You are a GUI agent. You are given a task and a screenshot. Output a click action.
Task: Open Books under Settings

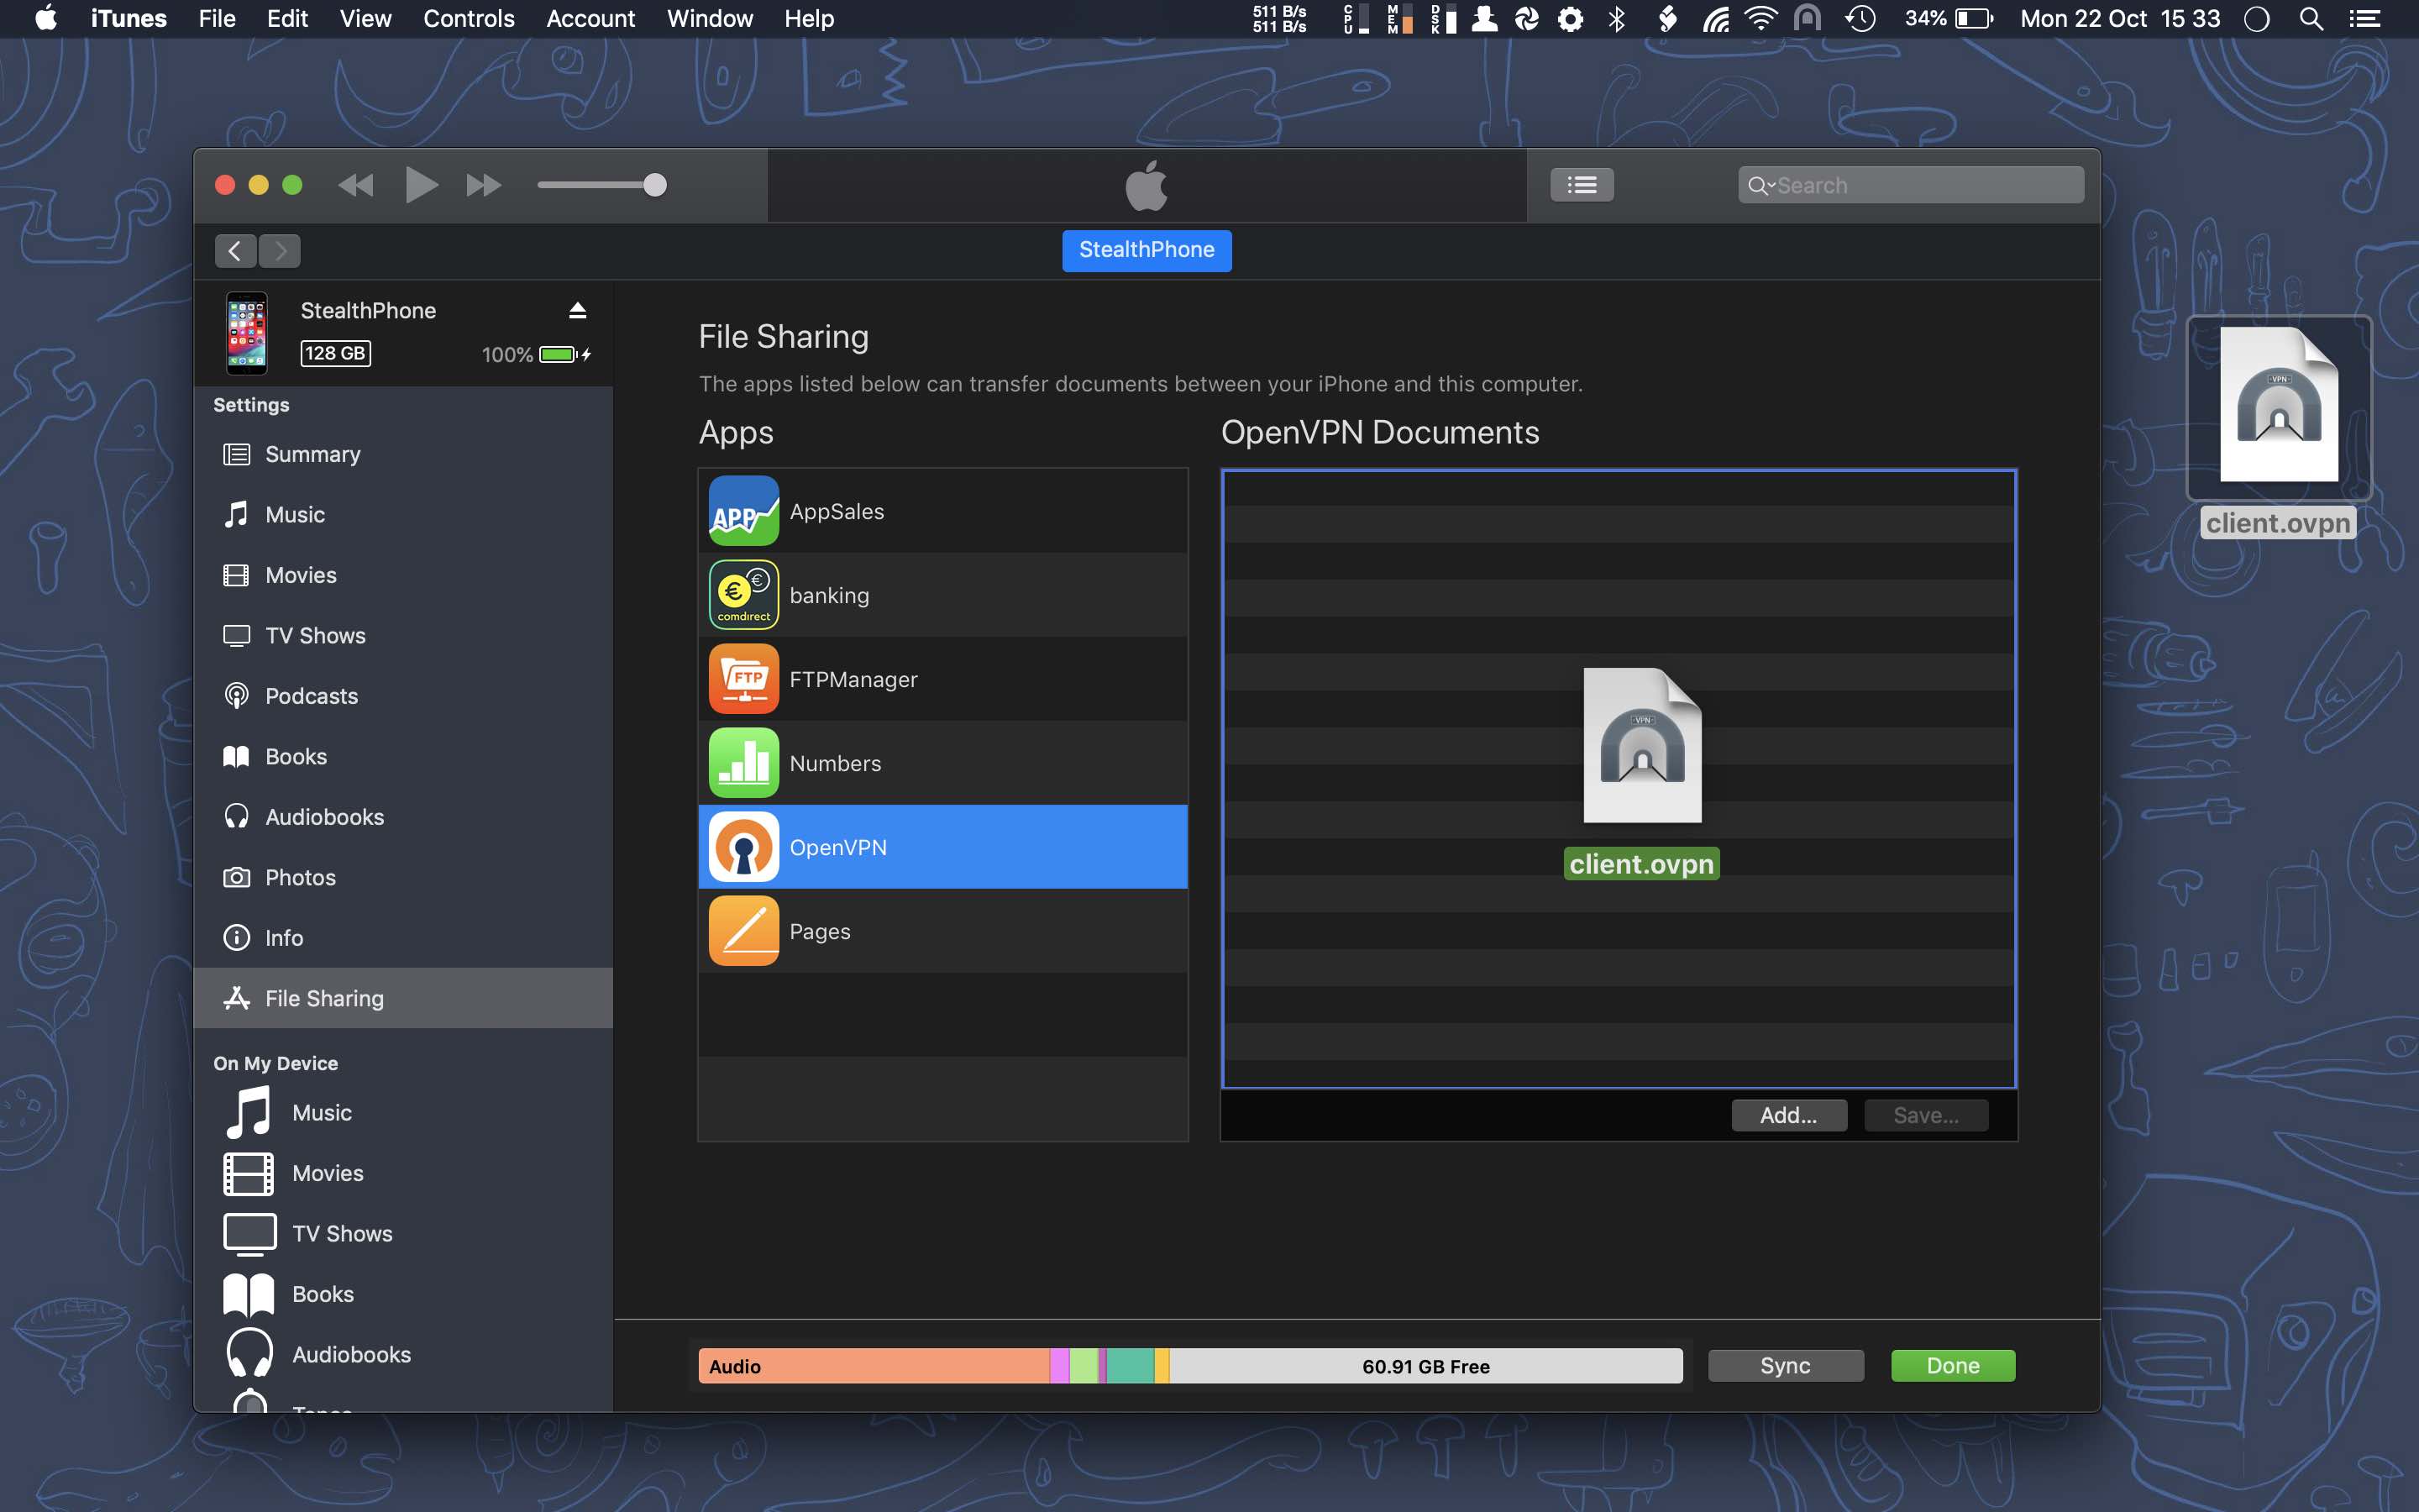[x=403, y=757]
